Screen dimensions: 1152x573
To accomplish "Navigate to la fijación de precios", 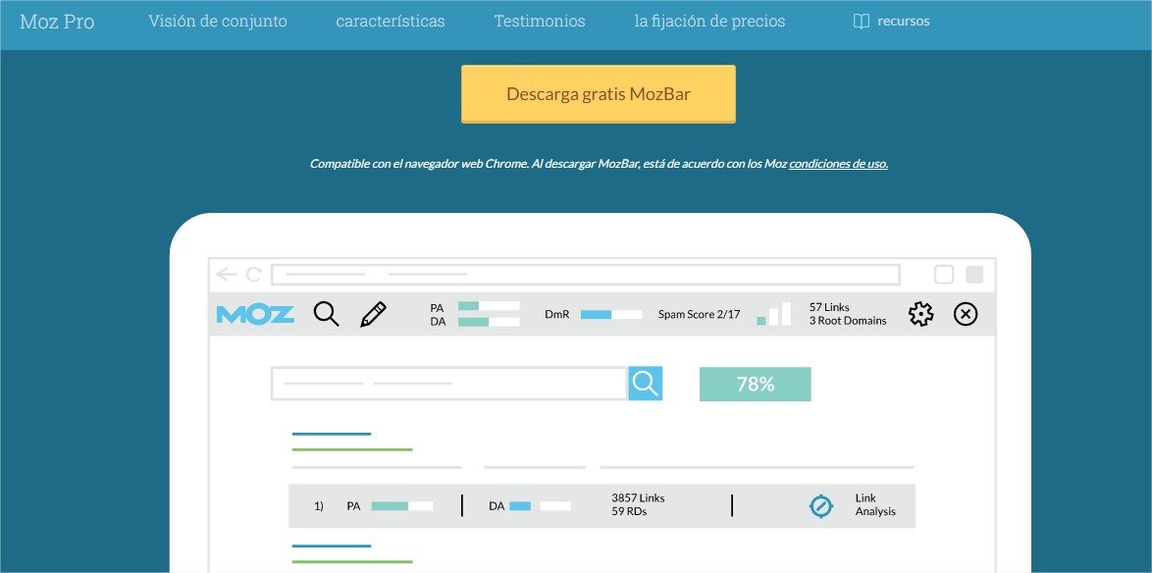I will click(709, 22).
